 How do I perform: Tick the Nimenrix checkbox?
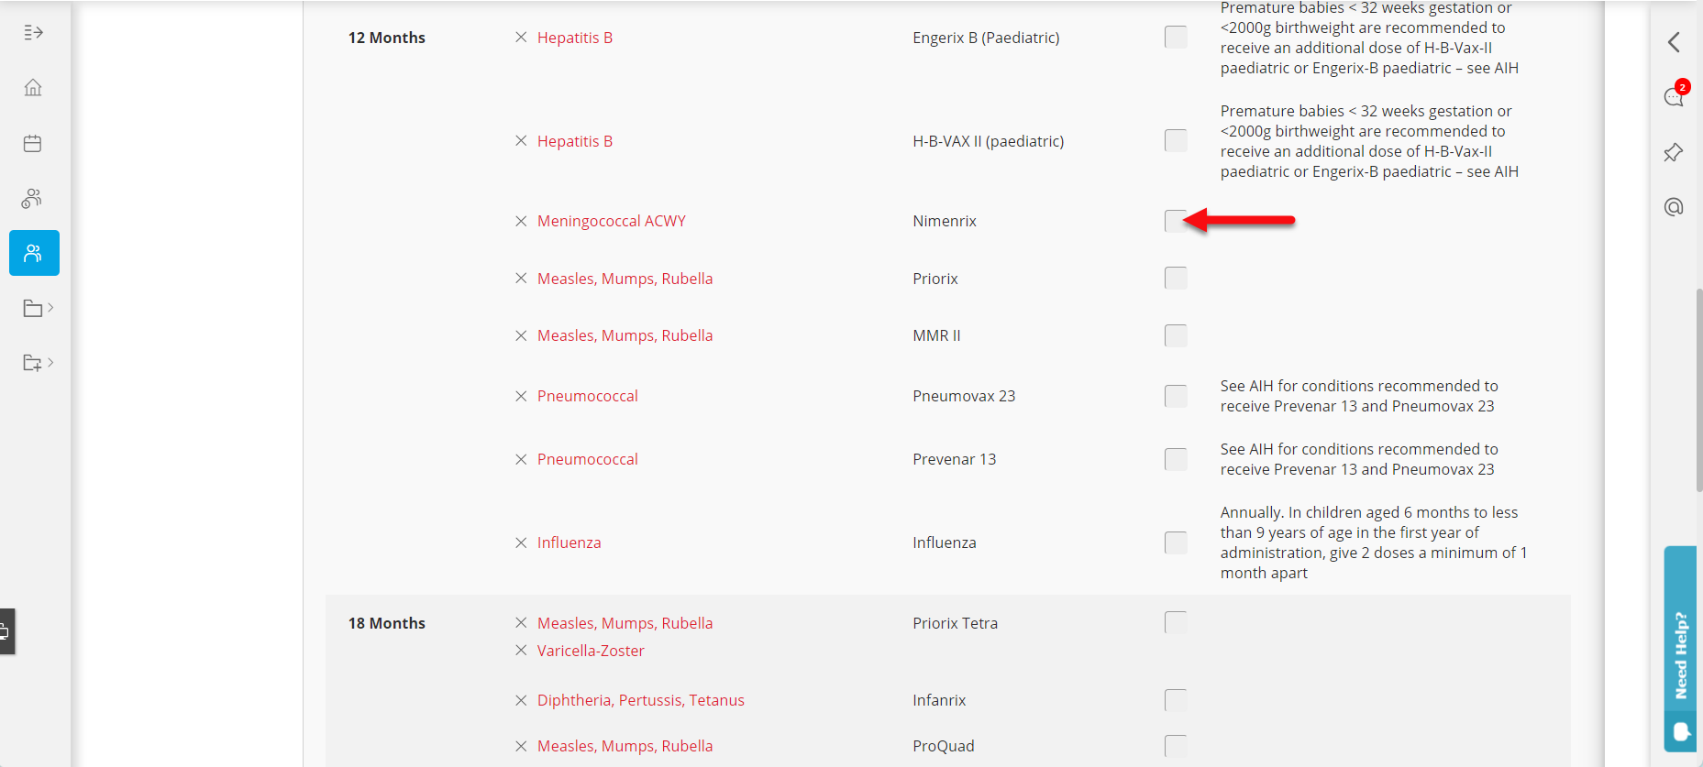coord(1176,221)
